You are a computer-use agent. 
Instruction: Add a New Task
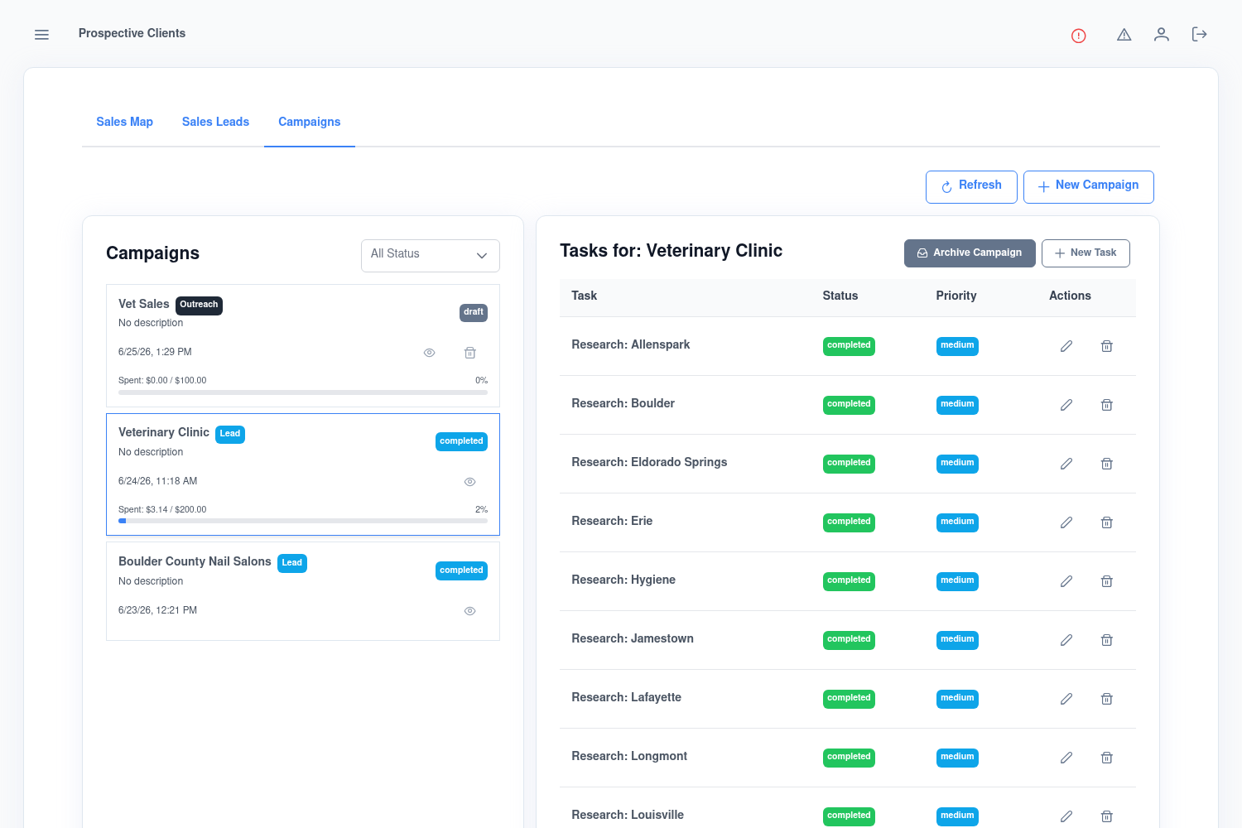[1086, 253]
